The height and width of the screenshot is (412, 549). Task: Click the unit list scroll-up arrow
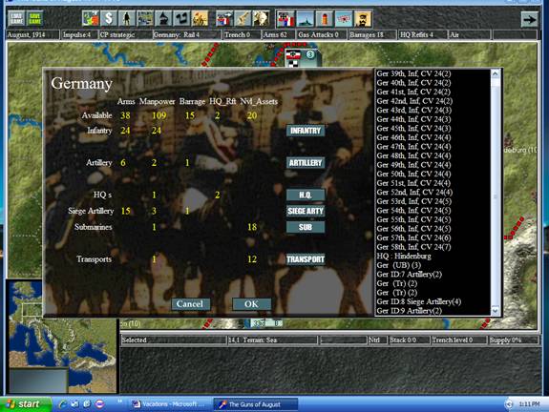[496, 74]
